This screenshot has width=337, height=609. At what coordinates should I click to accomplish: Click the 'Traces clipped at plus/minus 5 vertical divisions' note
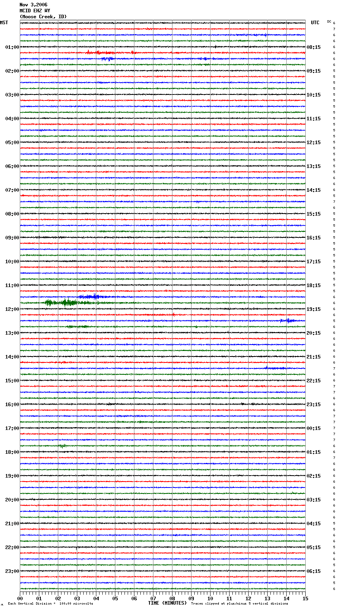(x=239, y=603)
